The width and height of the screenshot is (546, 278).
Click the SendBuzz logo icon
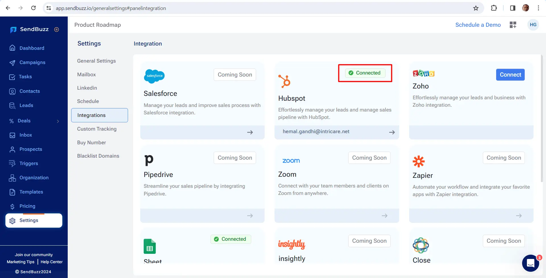click(13, 30)
